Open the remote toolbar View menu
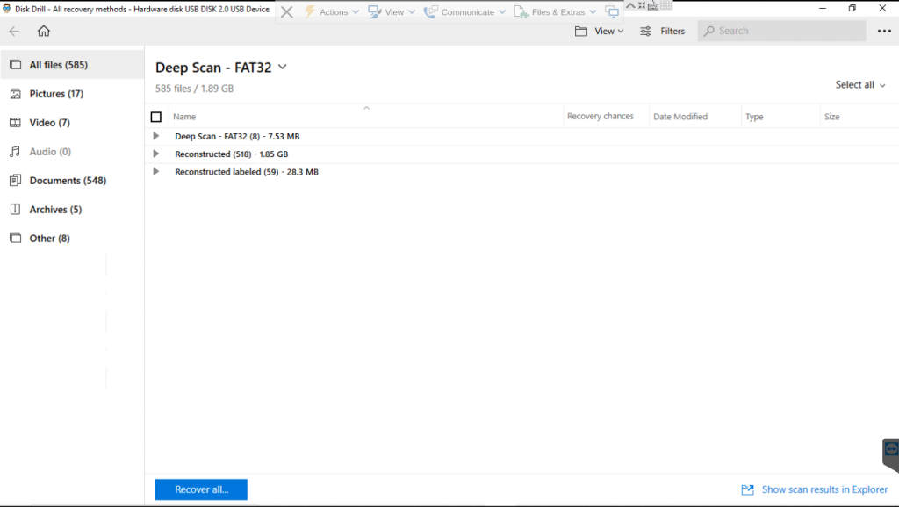Viewport: 899px width, 507px height. coord(392,12)
